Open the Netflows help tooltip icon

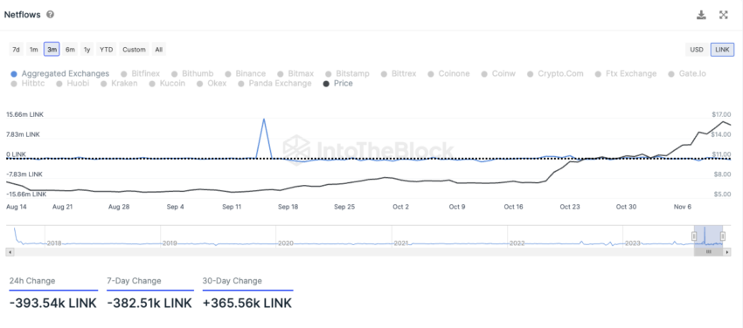click(50, 15)
